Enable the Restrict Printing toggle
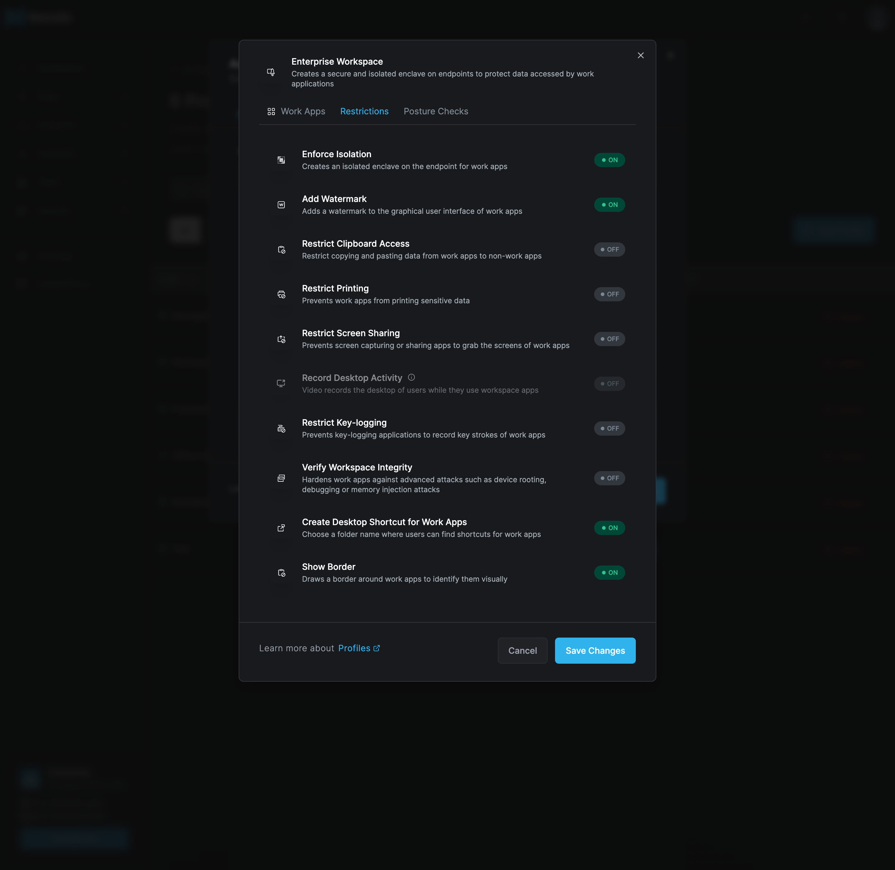 [609, 294]
